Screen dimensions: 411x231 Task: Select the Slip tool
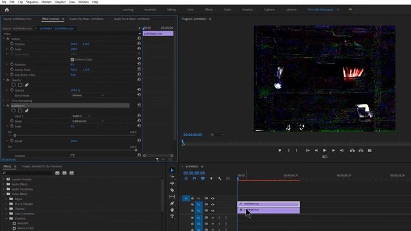(x=172, y=196)
